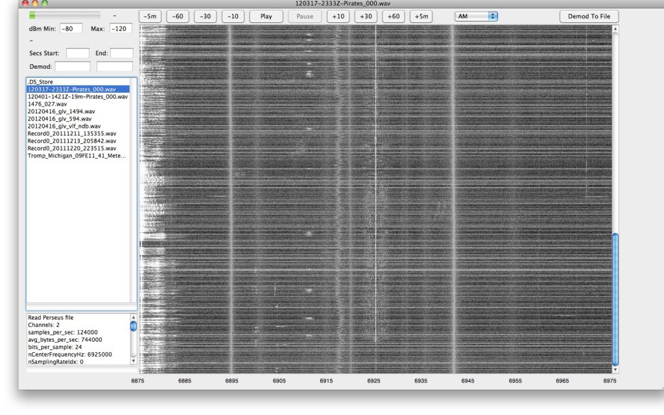This screenshot has width=664, height=415.
Task: Click the dBm Min input field
Action: [71, 29]
